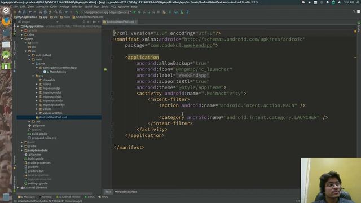Run the app with the green play button

click(x=135, y=12)
